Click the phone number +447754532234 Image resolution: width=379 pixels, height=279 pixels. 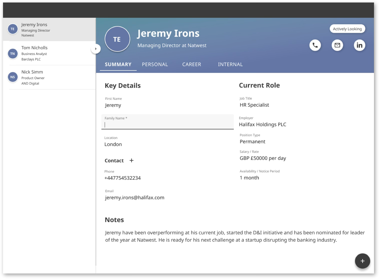(122, 178)
